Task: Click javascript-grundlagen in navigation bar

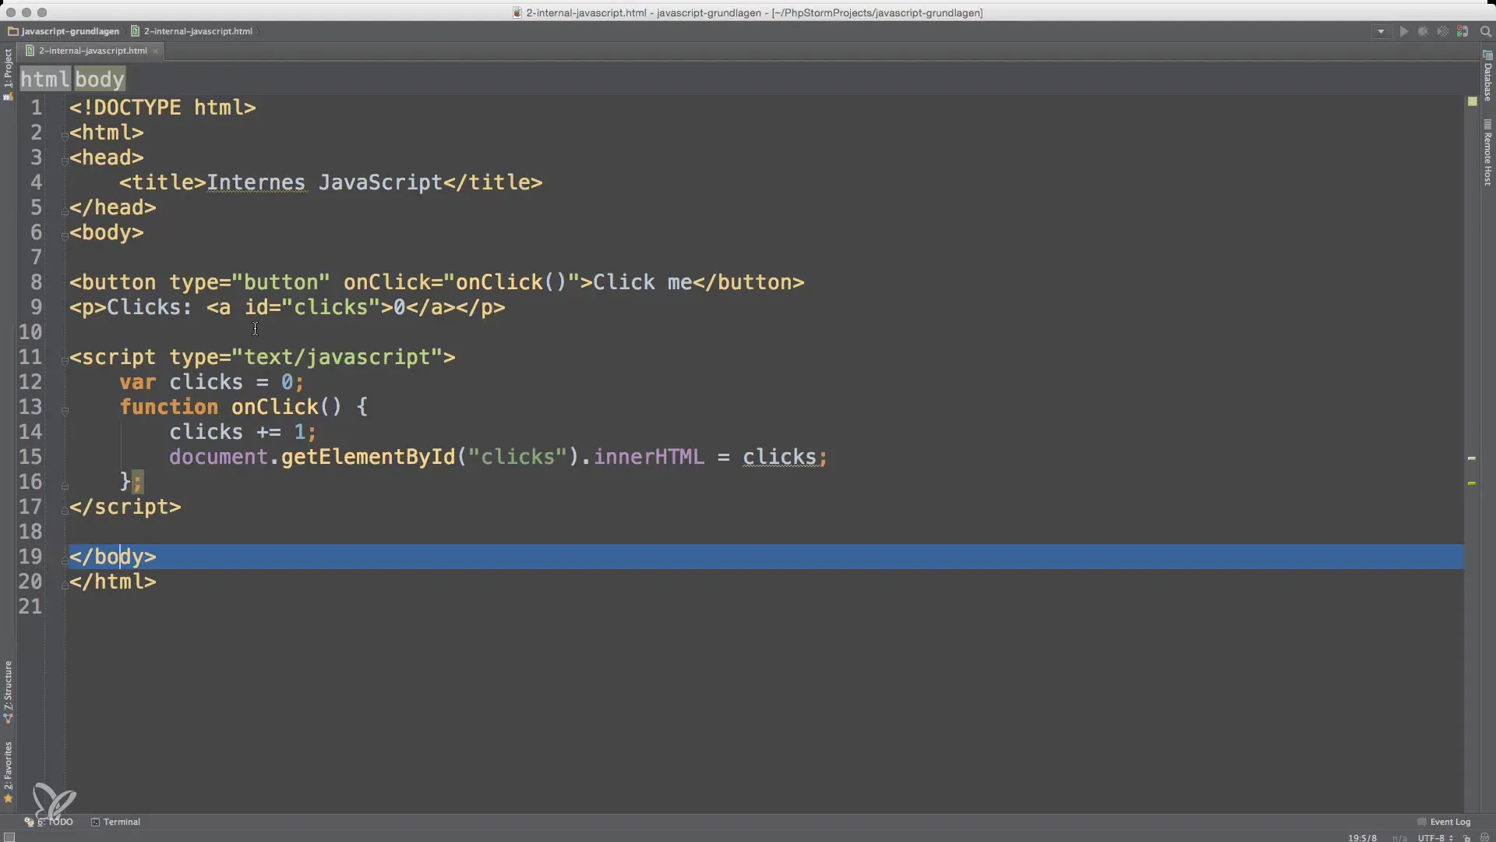Action: [70, 32]
